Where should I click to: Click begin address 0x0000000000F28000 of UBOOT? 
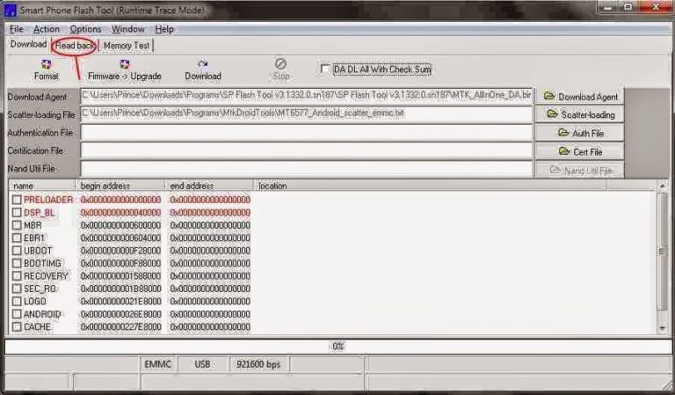coord(120,251)
